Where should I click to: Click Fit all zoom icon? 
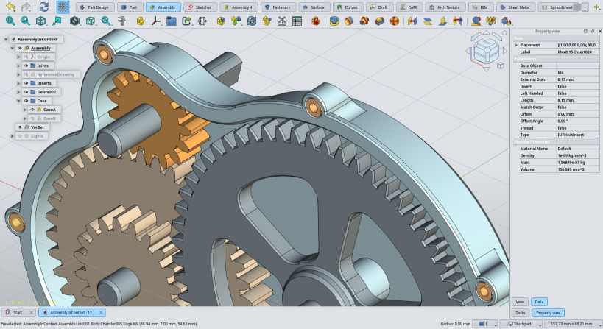10,21
